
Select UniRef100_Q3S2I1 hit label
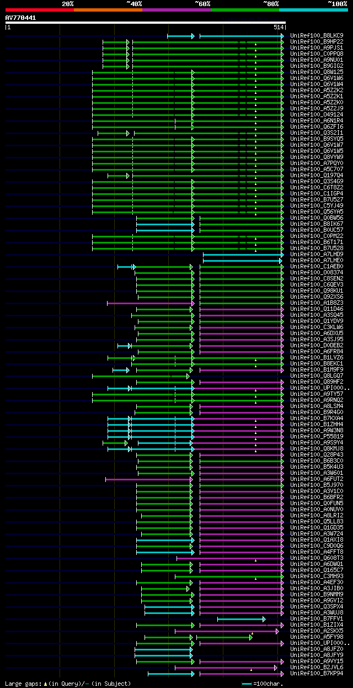point(317,133)
